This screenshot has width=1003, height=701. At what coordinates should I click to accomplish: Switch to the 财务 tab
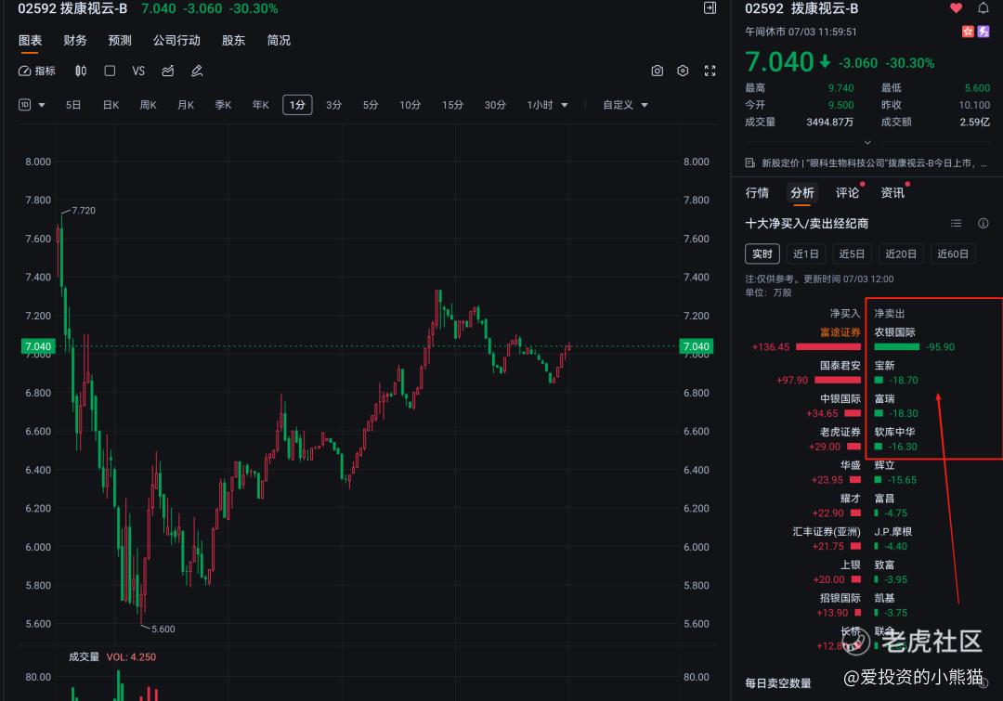(x=75, y=40)
